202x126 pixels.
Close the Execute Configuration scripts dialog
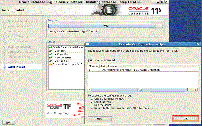pyautogui.click(x=198, y=44)
